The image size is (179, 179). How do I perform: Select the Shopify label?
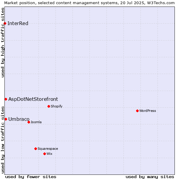pyautogui.click(x=56, y=107)
